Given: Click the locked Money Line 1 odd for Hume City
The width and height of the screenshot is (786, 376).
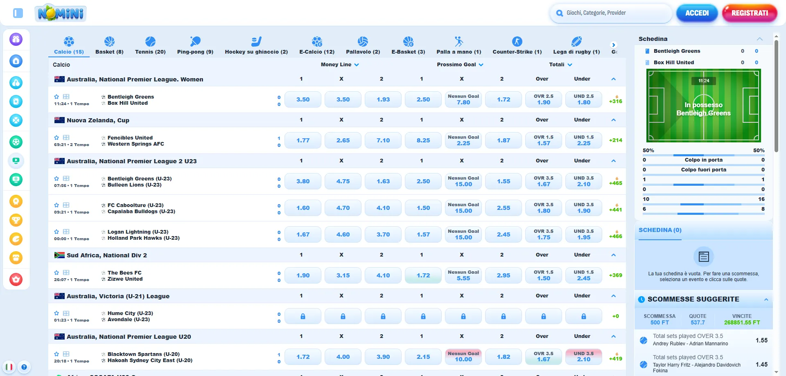Looking at the screenshot, I should click(303, 316).
